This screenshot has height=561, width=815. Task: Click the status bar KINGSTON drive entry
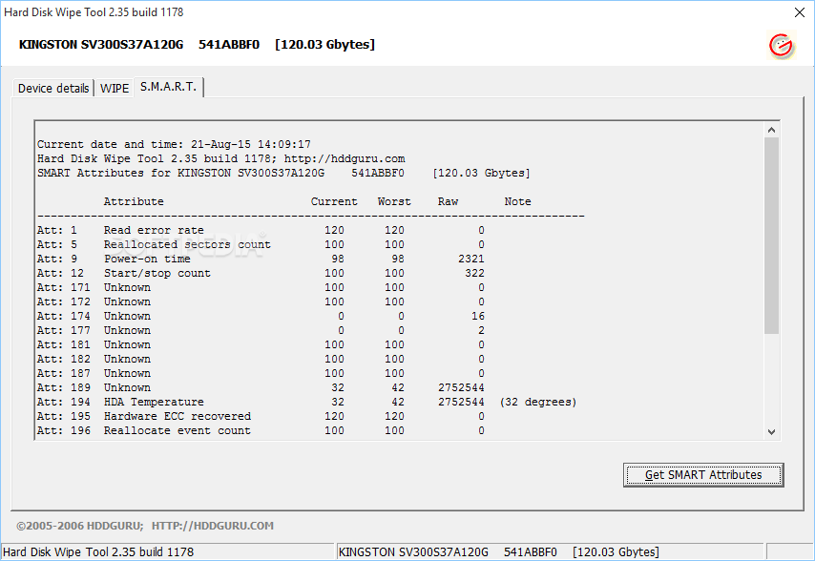[x=498, y=552]
